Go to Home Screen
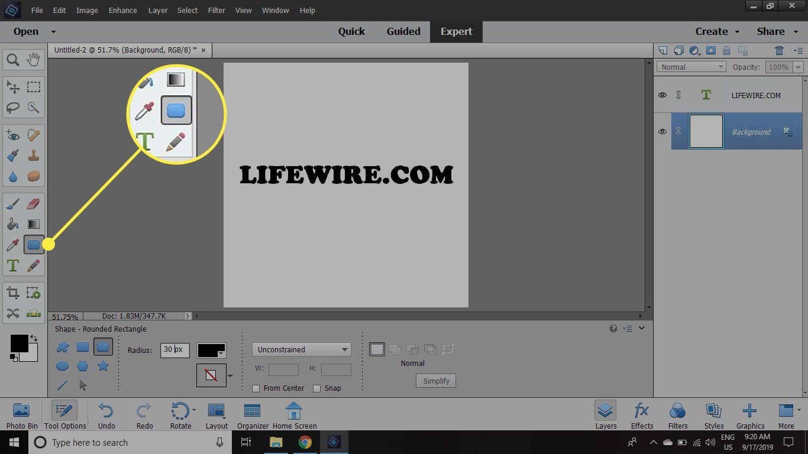Screen dimensions: 808x454 pos(295,415)
